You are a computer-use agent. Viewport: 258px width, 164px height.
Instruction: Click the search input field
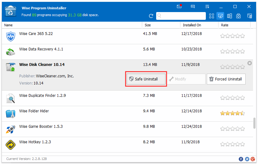[181, 16]
